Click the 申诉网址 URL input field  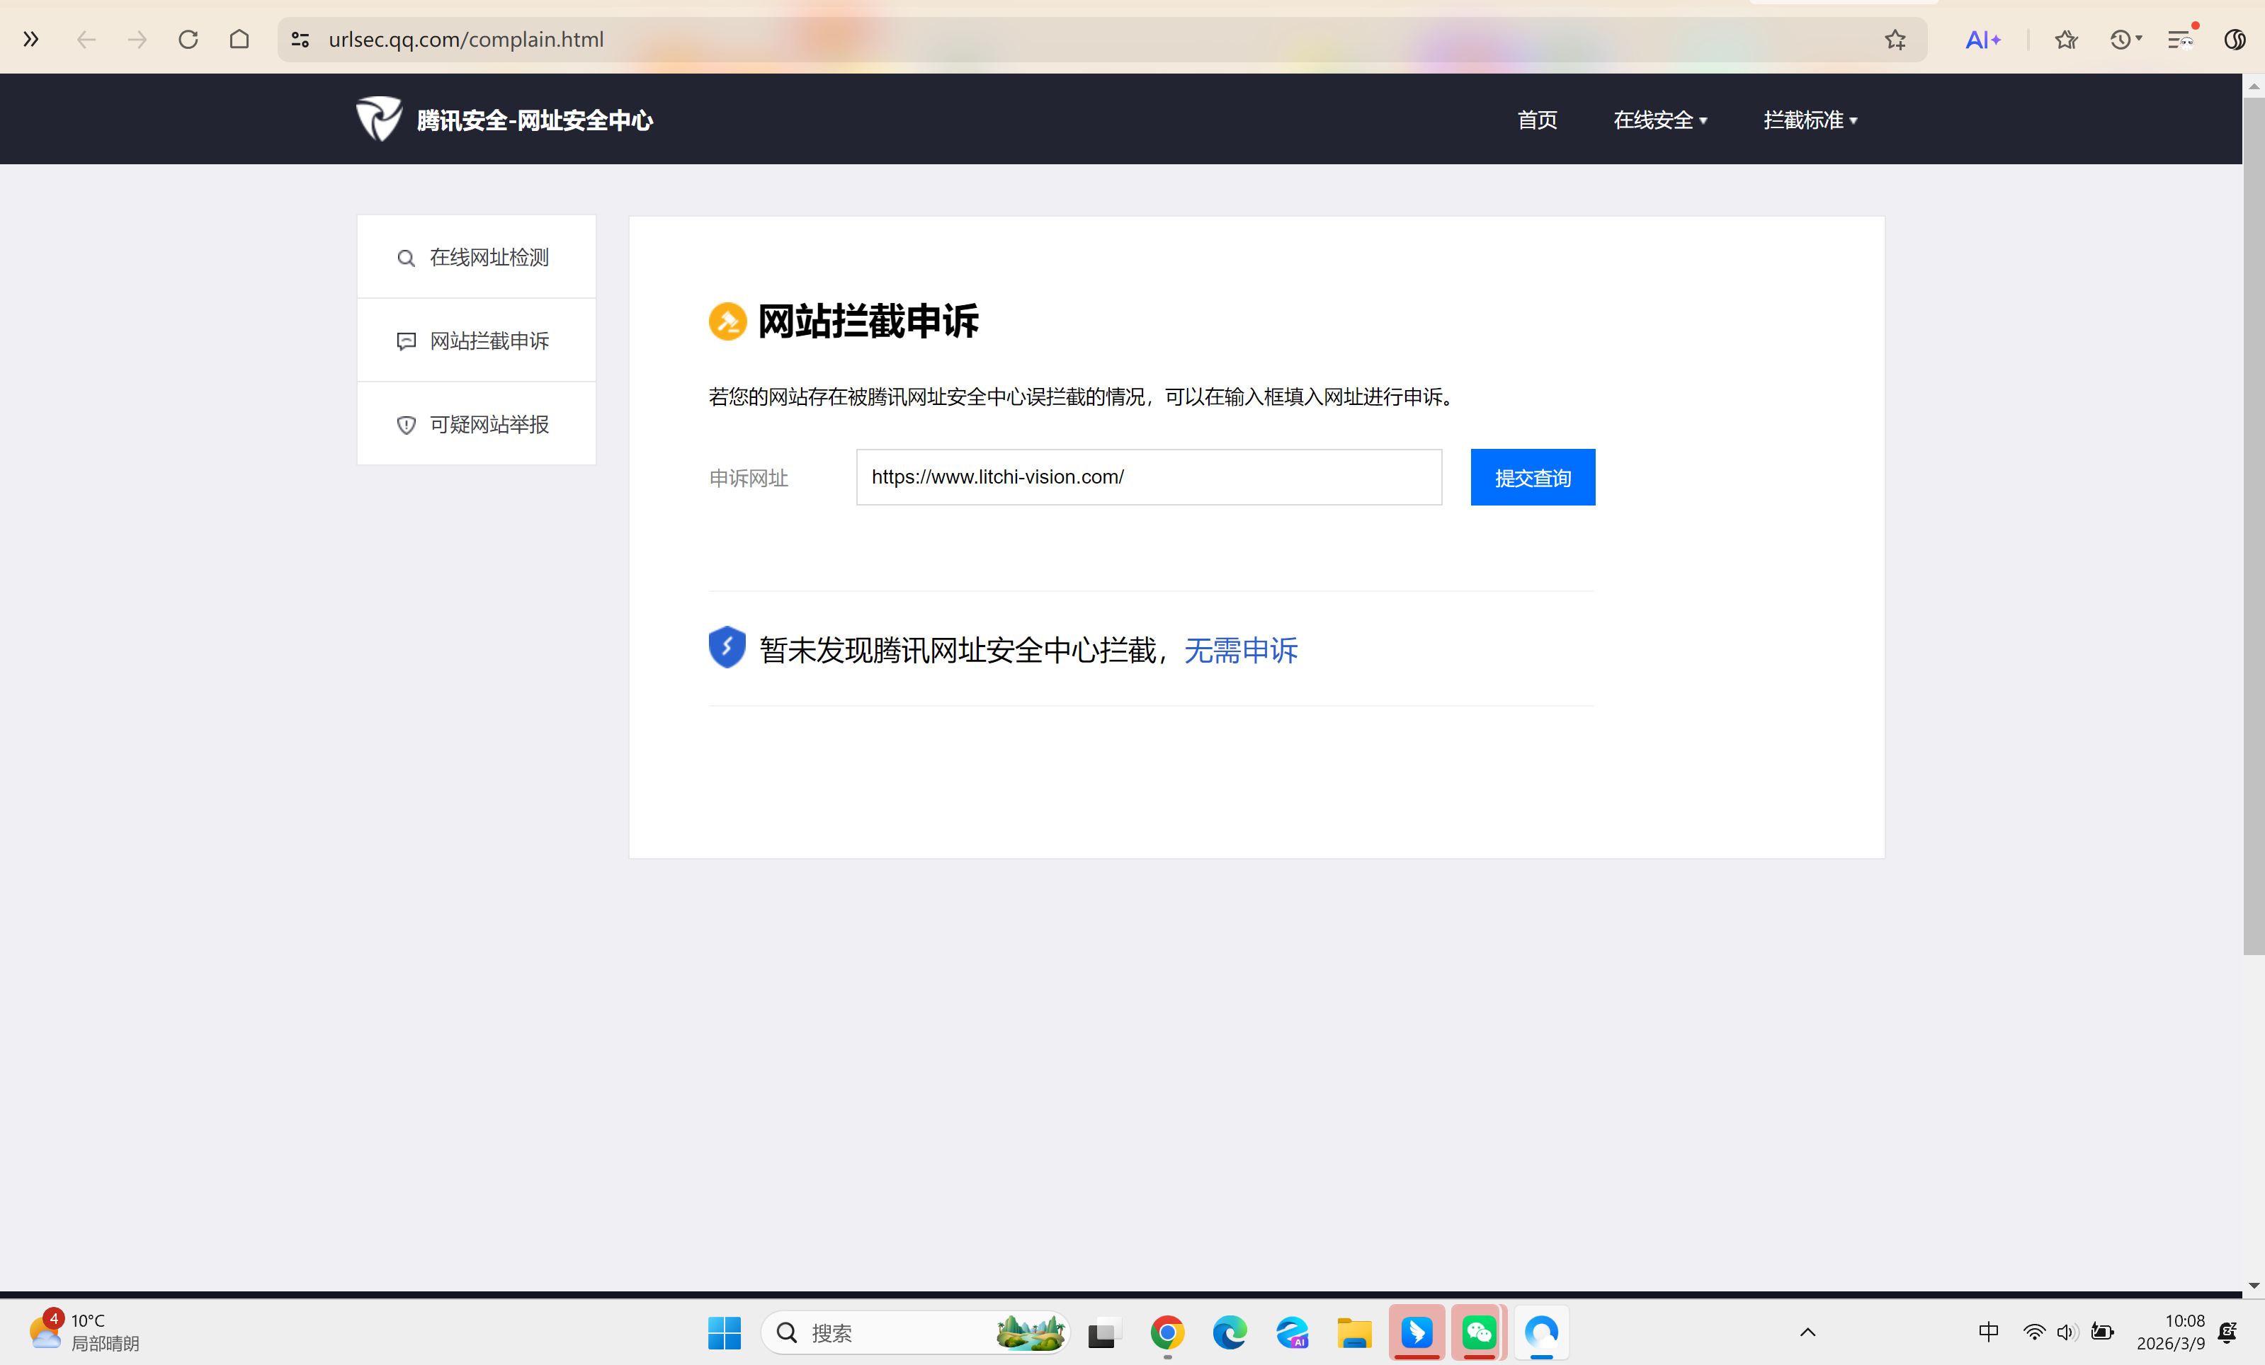coord(1148,477)
